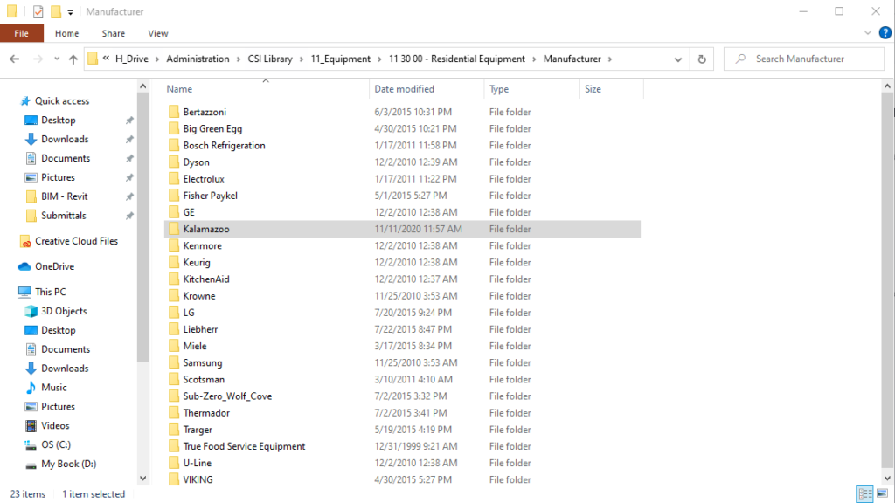Screen dimensions: 895x503
Task: Open the address bar history dropdown
Action: (x=678, y=59)
